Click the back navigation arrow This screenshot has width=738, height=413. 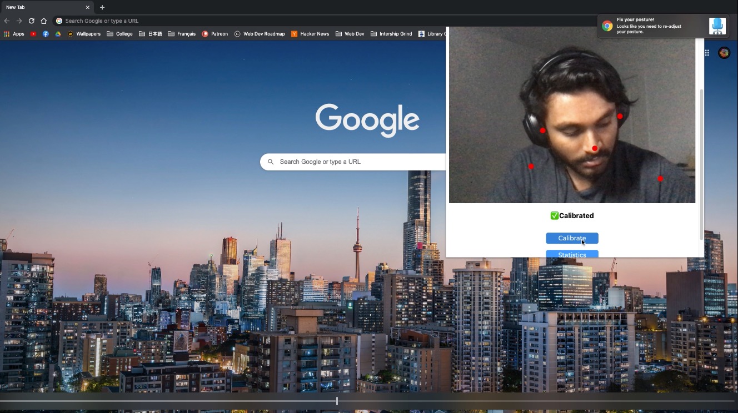[7, 21]
